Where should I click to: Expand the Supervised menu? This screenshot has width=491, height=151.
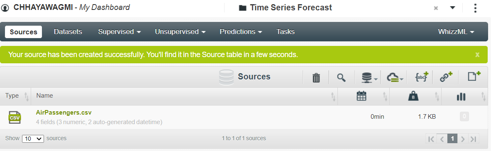pyautogui.click(x=119, y=31)
